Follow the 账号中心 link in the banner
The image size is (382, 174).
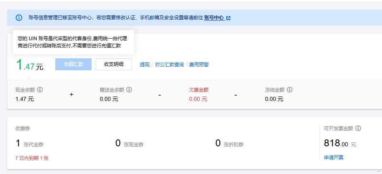214,18
